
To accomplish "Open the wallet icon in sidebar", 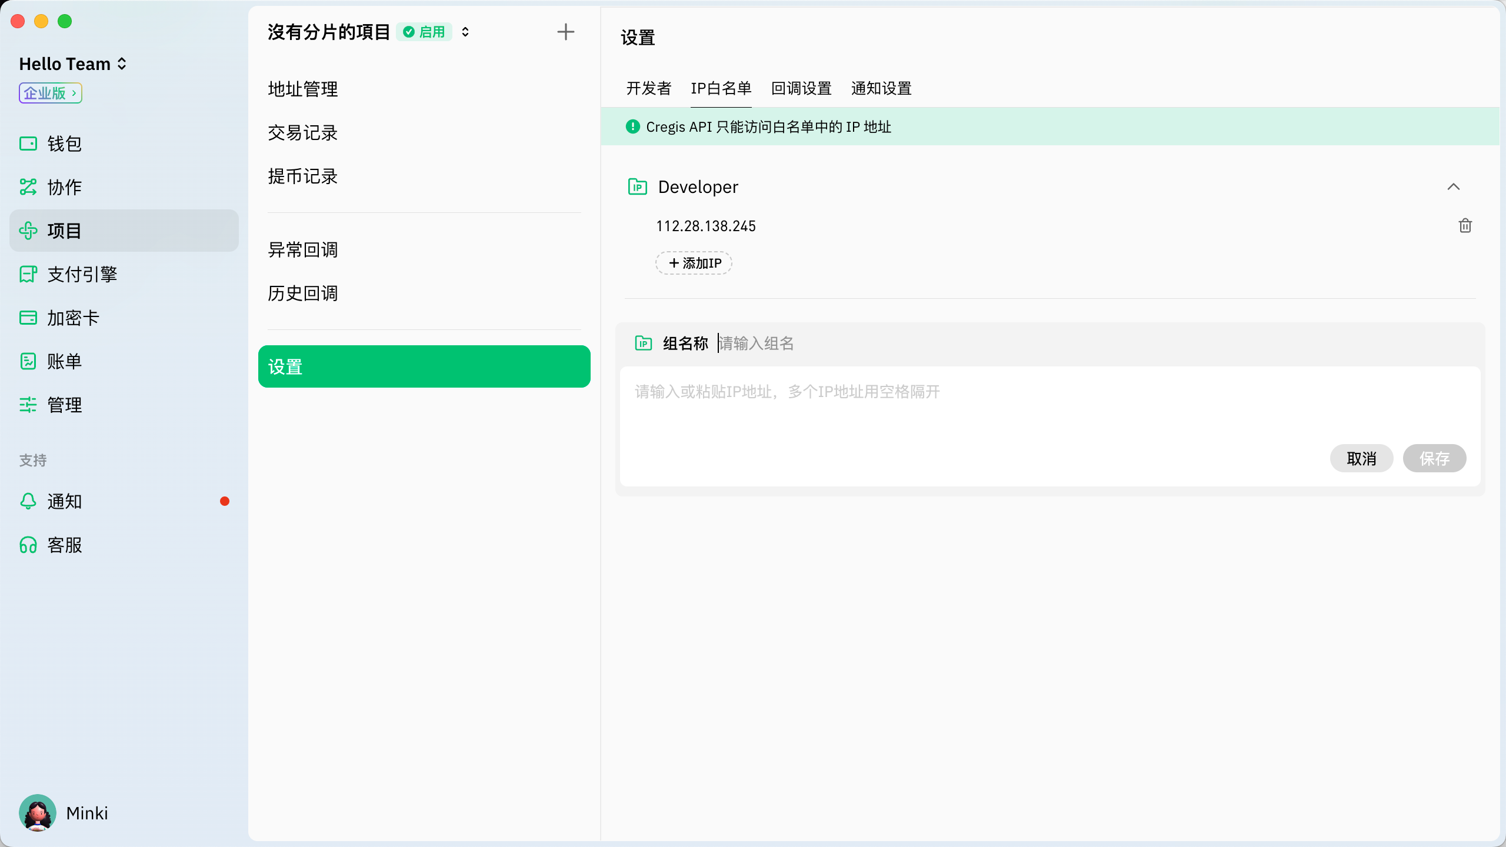I will [x=28, y=144].
